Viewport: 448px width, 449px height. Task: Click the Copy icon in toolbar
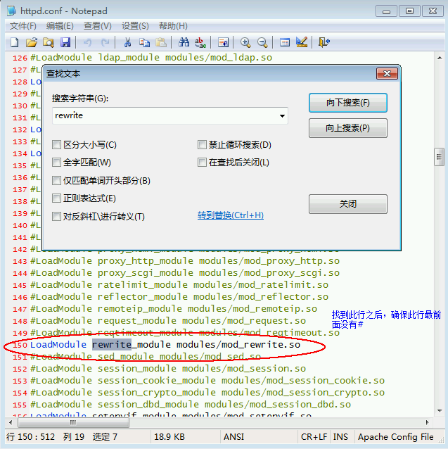pos(144,42)
